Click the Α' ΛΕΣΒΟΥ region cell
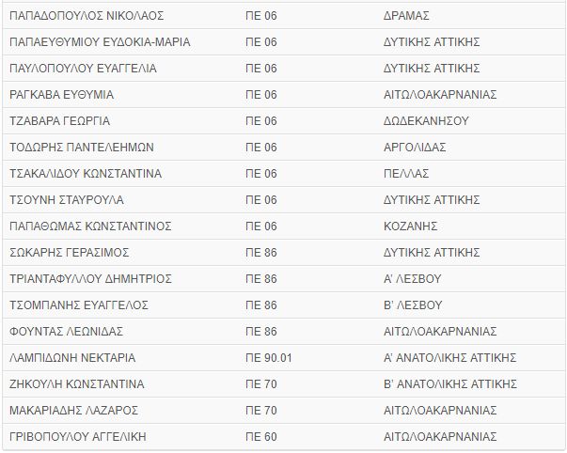Screen dimensions: 567x453 click(x=413, y=279)
